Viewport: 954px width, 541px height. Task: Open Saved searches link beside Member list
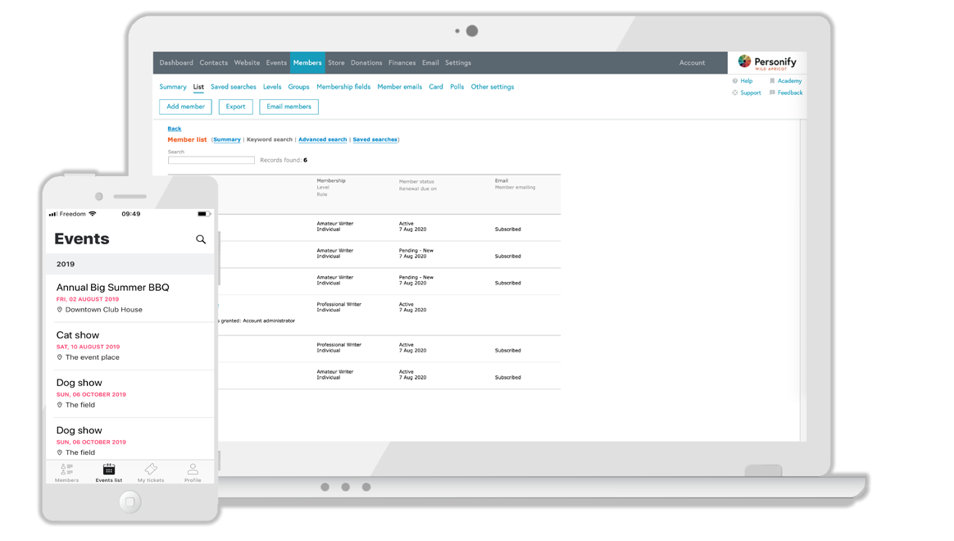pyautogui.click(x=375, y=140)
